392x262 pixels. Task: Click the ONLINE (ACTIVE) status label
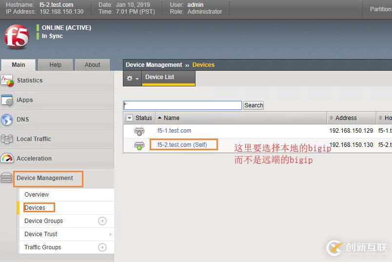click(x=66, y=27)
